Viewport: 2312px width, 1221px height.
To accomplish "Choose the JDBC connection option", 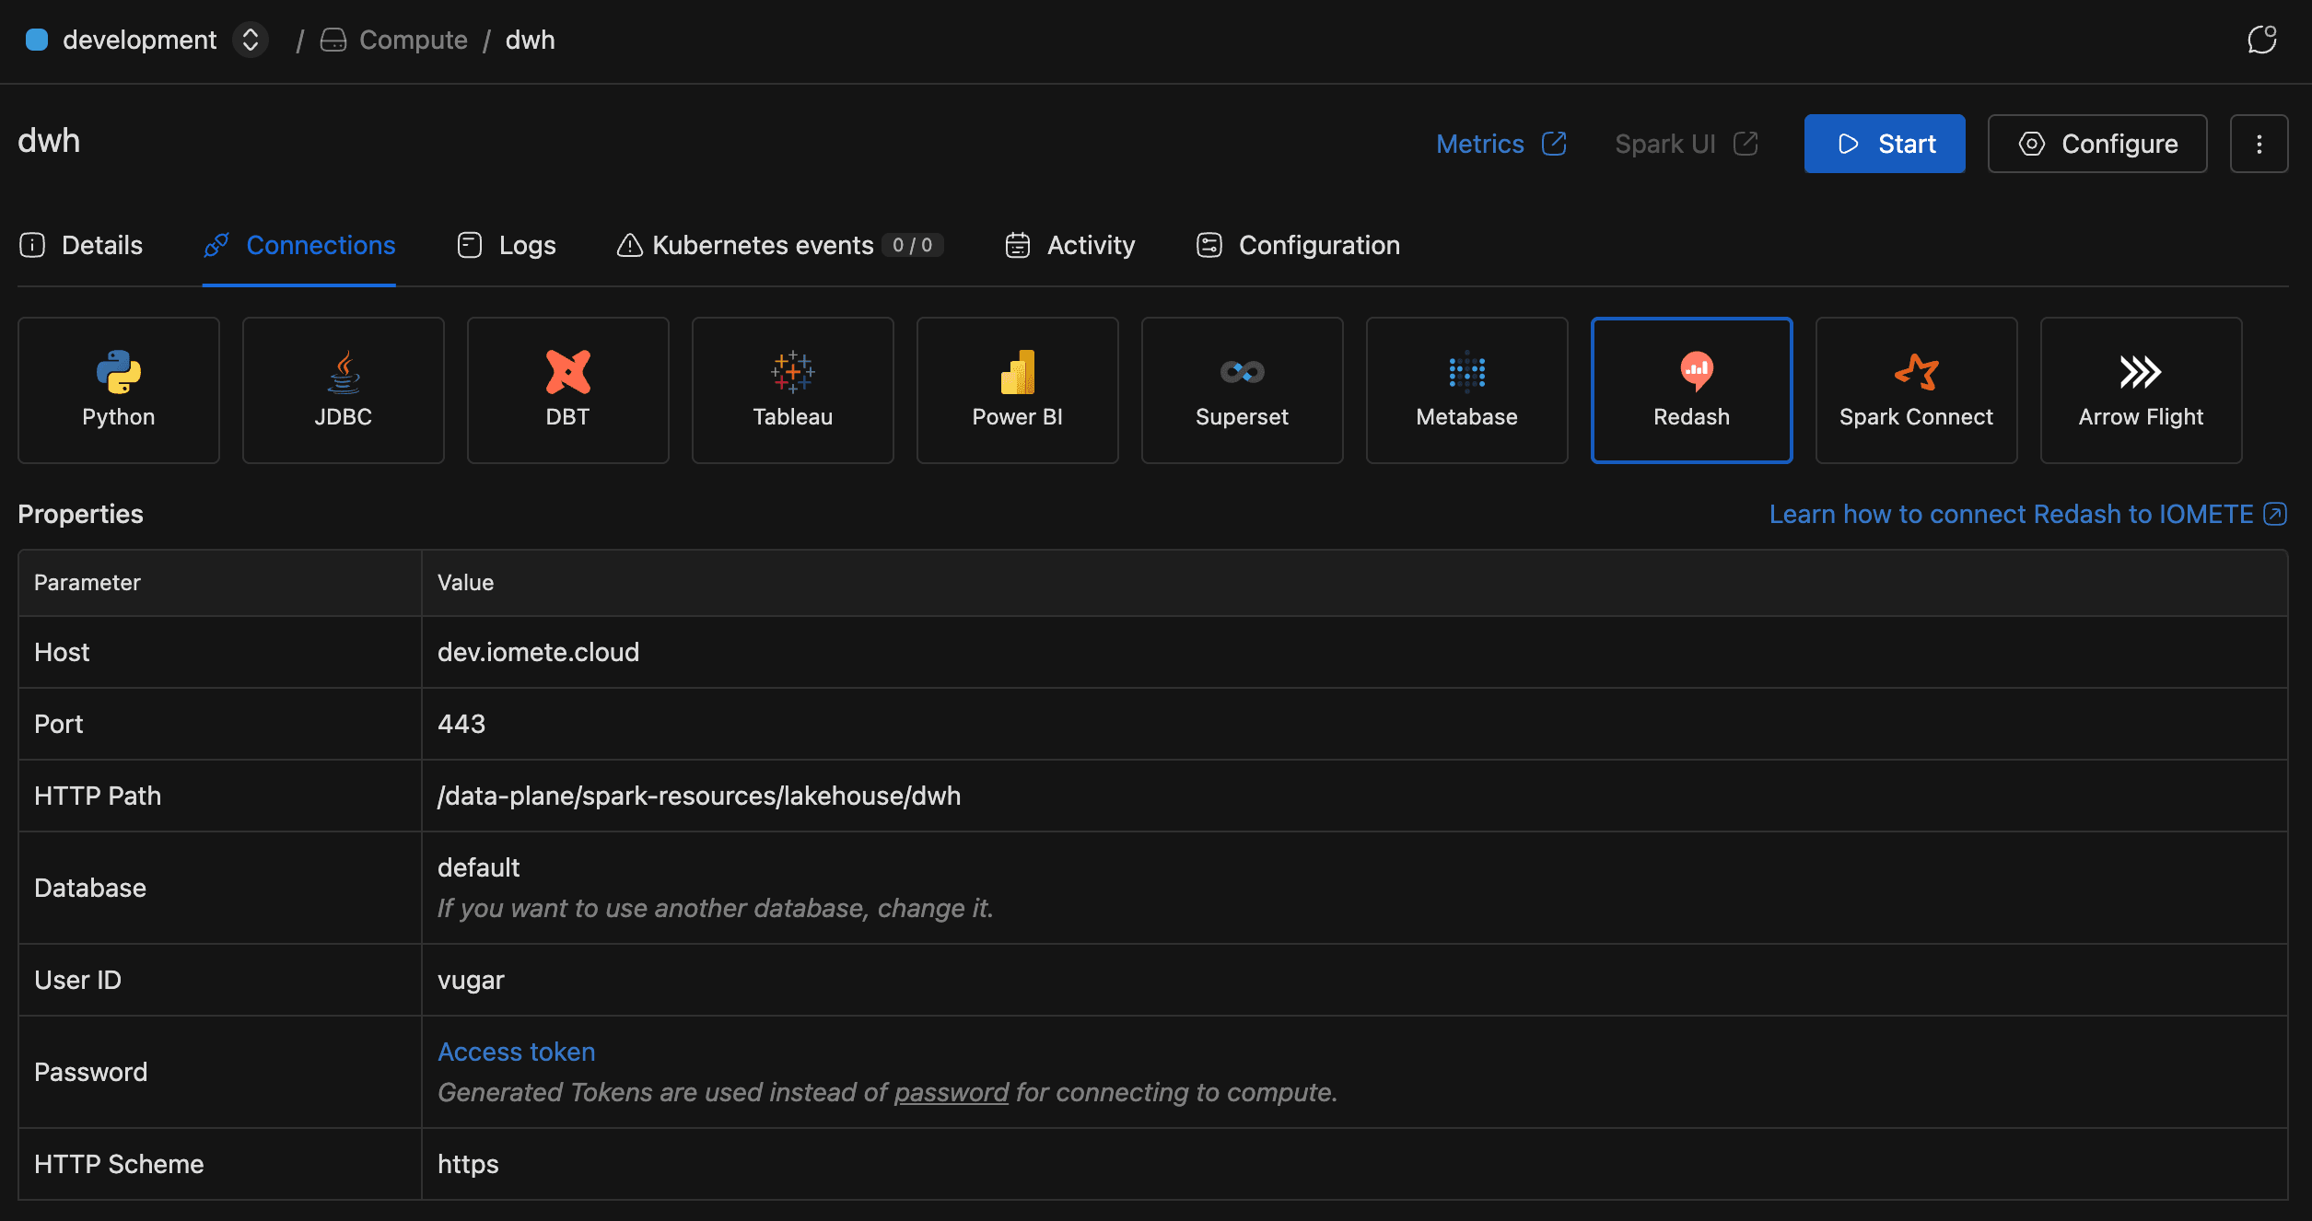I will (x=343, y=390).
